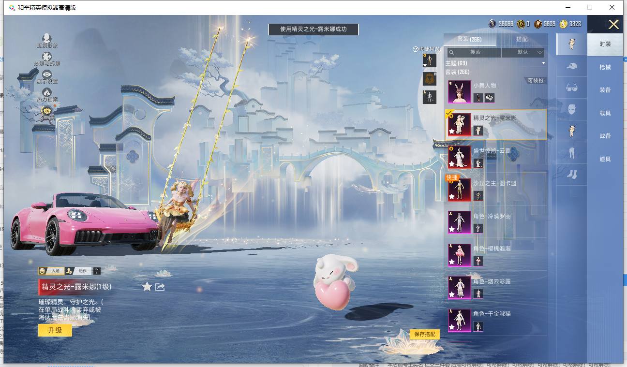The width and height of the screenshot is (627, 367).
Task: Click the headband item icon under 小舞人物
Action: (489, 98)
